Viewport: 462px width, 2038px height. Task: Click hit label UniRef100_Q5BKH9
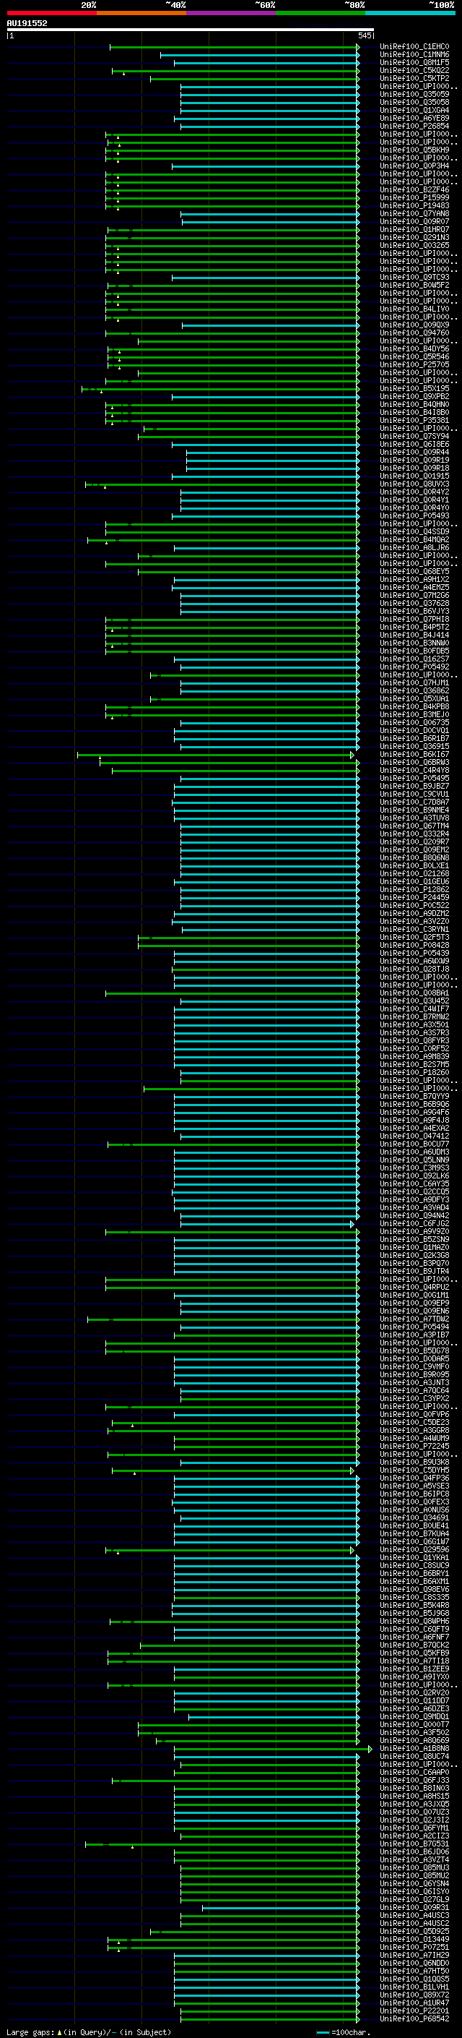(414, 150)
